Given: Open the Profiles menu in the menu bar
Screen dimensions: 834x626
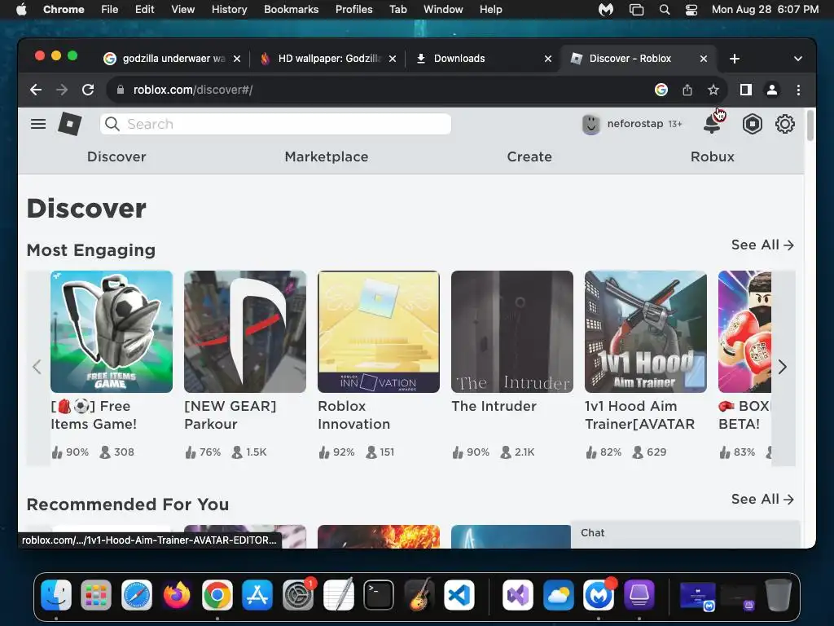Looking at the screenshot, I should pyautogui.click(x=353, y=10).
